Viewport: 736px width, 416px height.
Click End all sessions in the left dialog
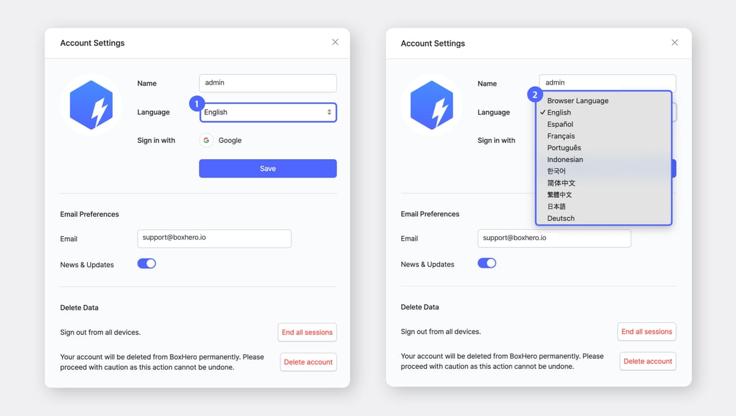click(307, 332)
